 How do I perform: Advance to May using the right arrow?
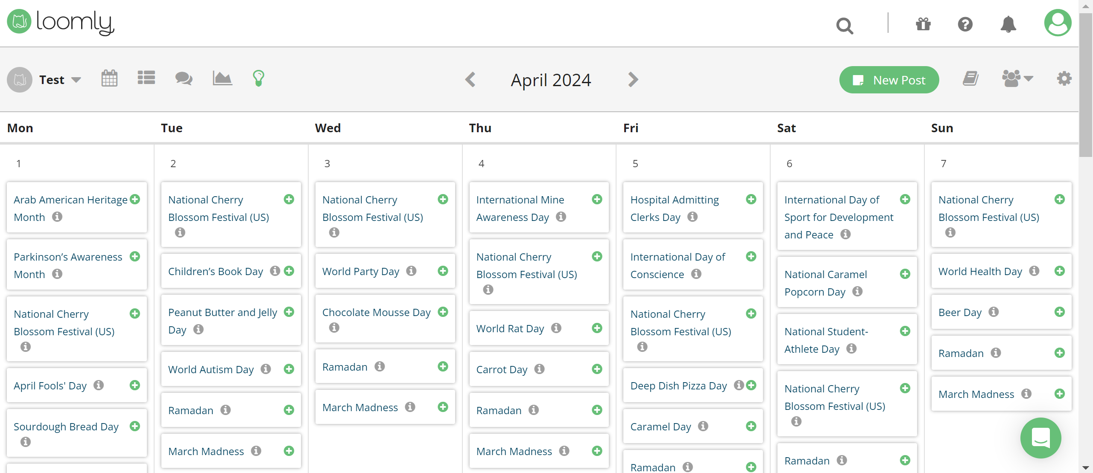[632, 79]
